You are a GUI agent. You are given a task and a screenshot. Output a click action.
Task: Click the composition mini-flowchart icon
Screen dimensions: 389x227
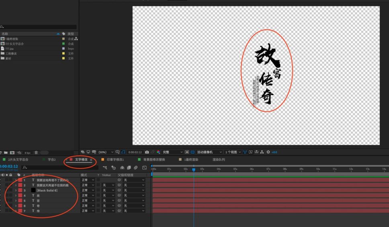[x=105, y=168]
